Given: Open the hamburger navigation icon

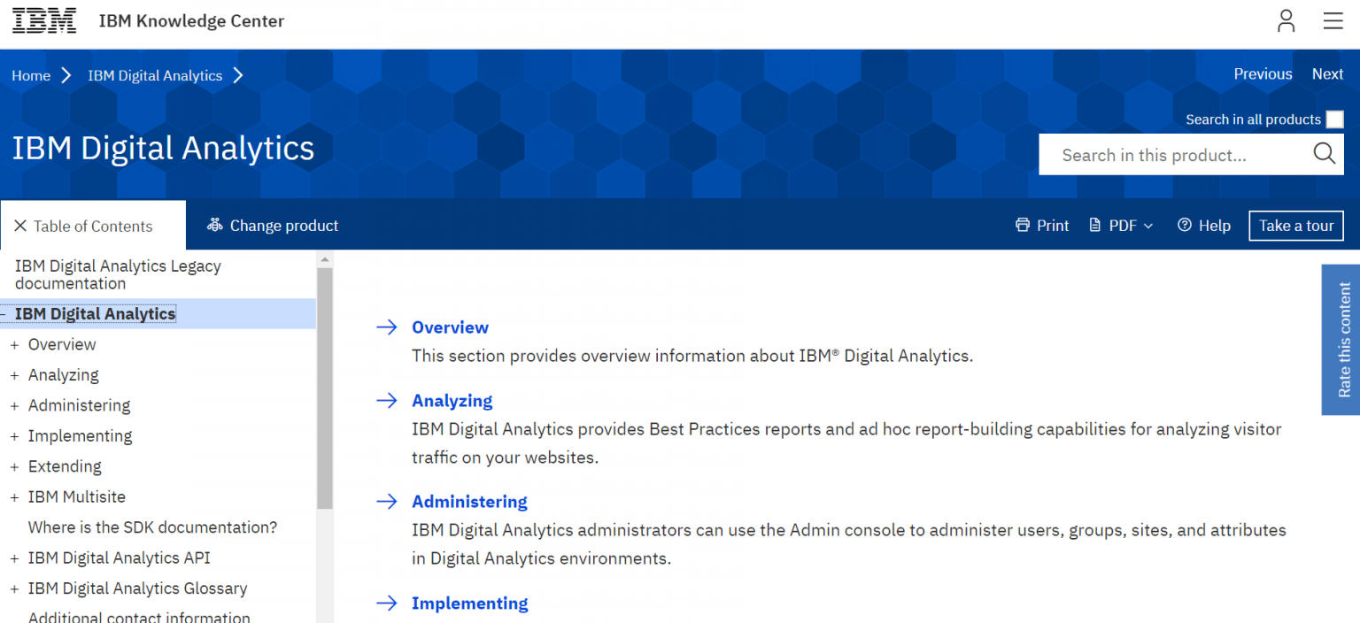Looking at the screenshot, I should [x=1333, y=20].
